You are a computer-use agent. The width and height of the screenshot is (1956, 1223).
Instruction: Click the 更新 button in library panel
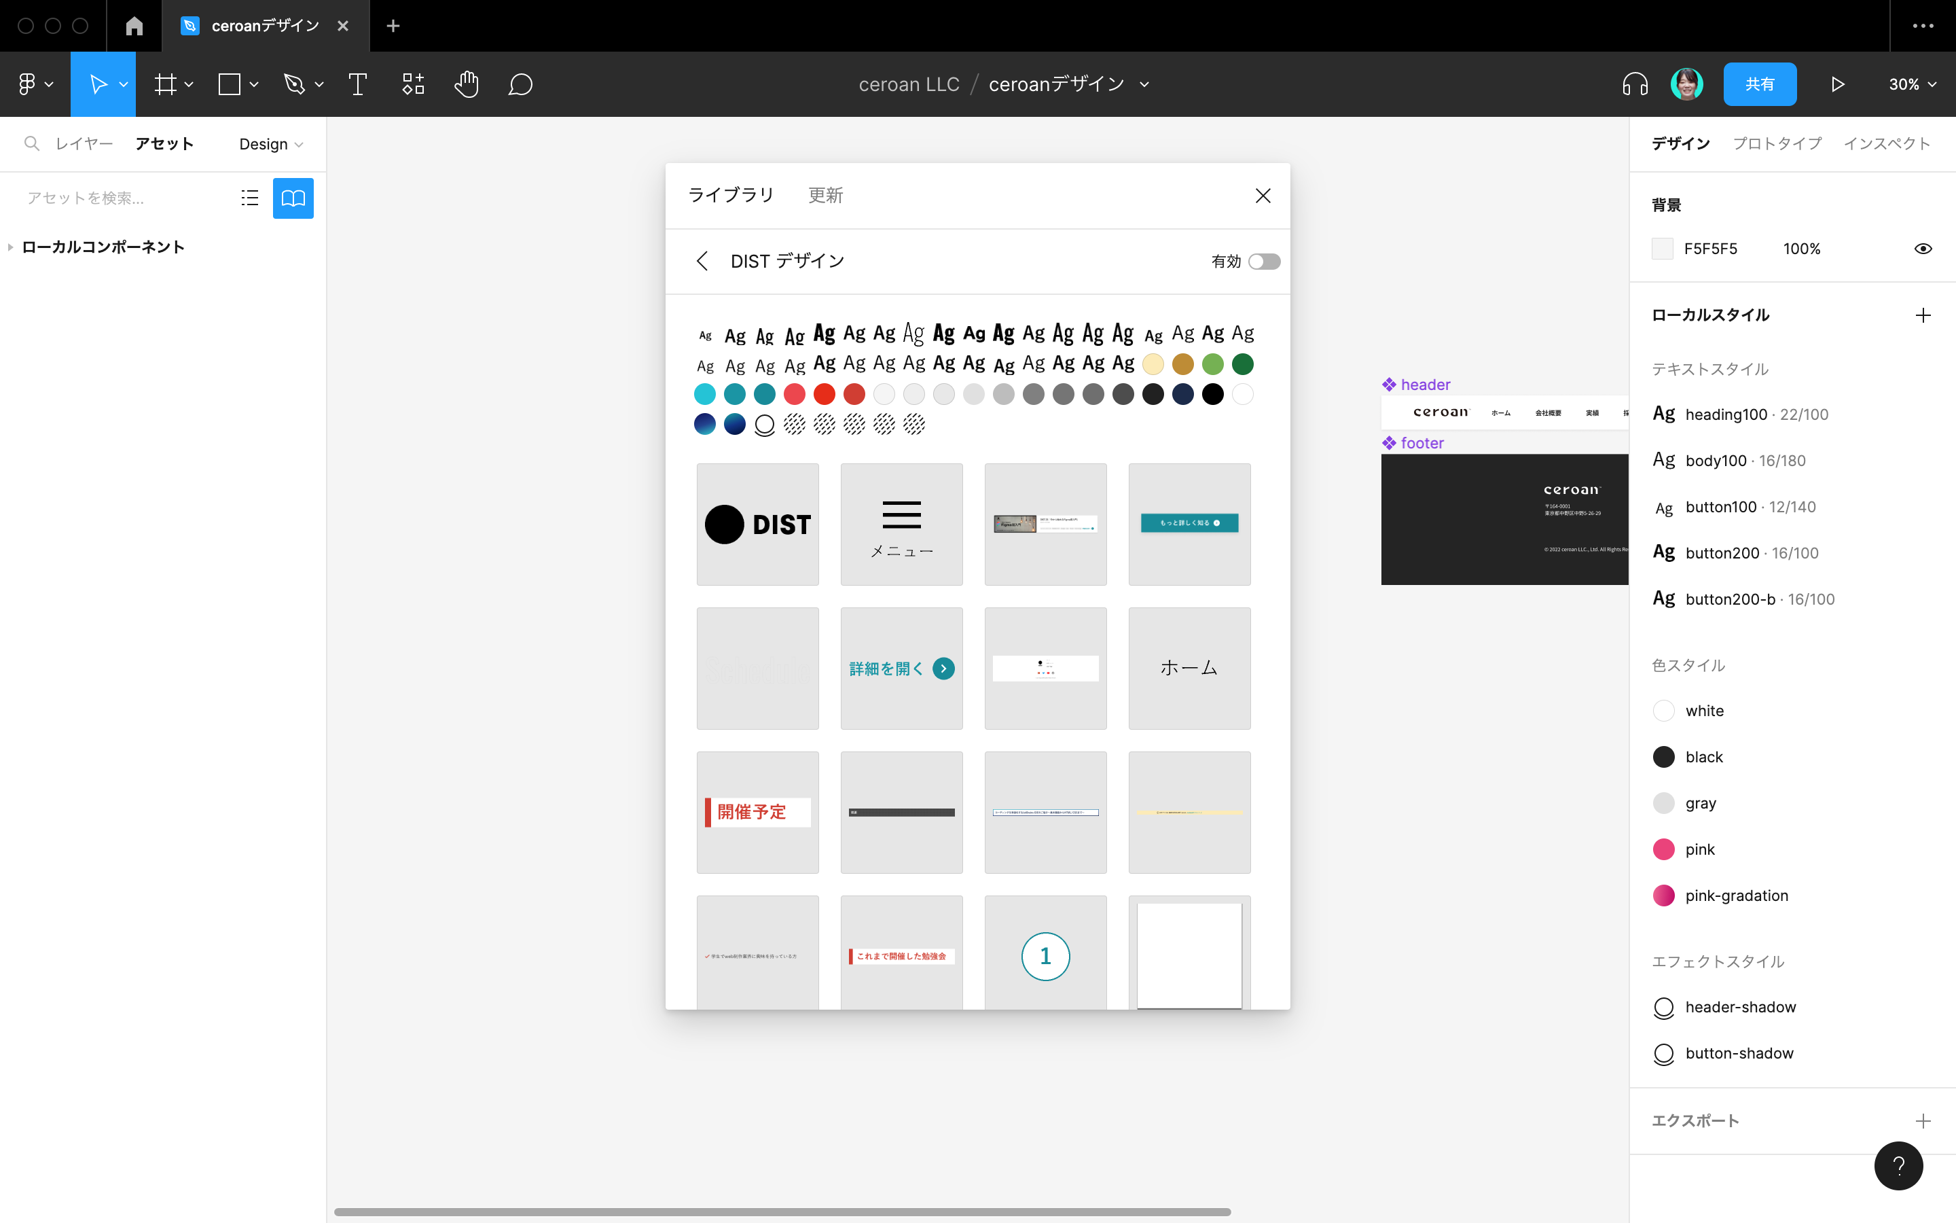coord(824,194)
